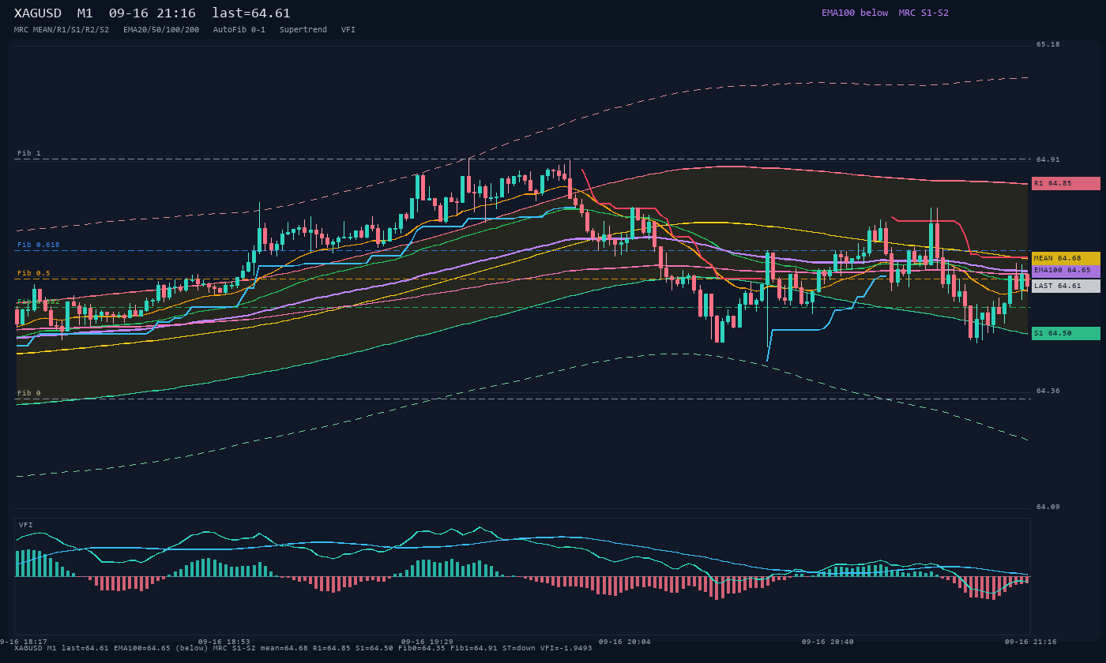Select the AutoFib 0-1 legend entry
The height and width of the screenshot is (663, 1106).
239,30
